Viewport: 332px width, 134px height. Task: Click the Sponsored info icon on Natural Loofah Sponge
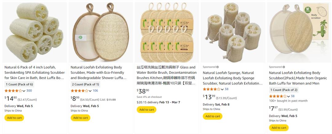point(218,67)
